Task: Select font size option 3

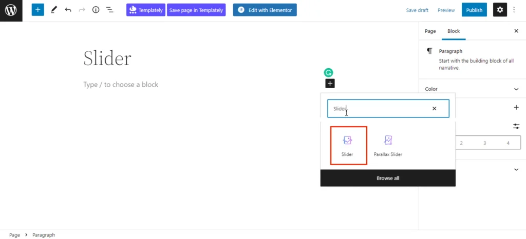Action: point(485,143)
